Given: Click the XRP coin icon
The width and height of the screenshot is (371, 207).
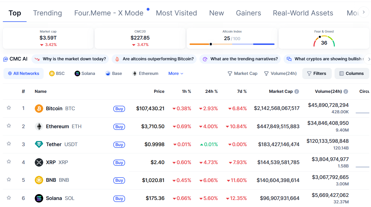Looking at the screenshot, I should click(x=39, y=162).
